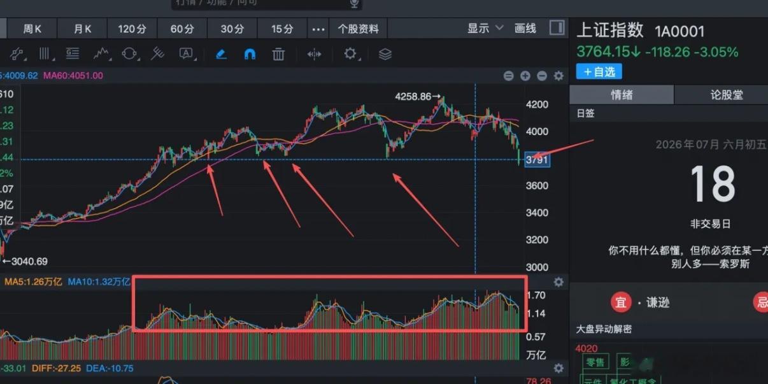The image size is (768, 384).
Task: Click the MA60:4051.00 indicator label
Action: coord(73,75)
